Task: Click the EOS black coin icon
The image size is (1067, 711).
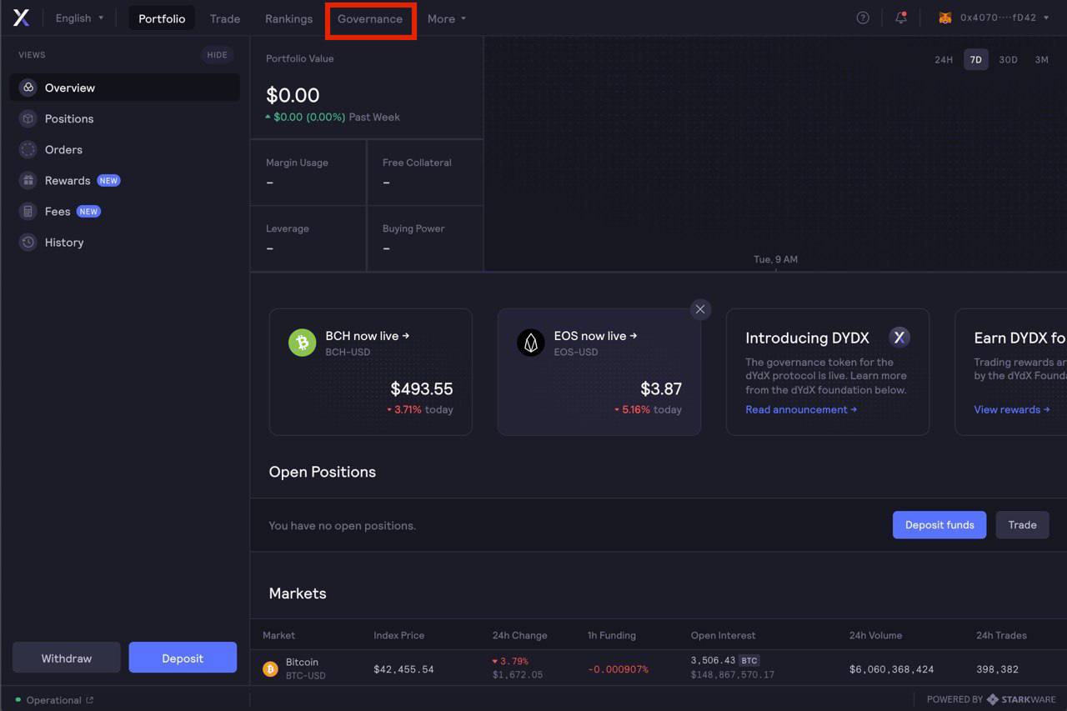Action: pyautogui.click(x=531, y=343)
